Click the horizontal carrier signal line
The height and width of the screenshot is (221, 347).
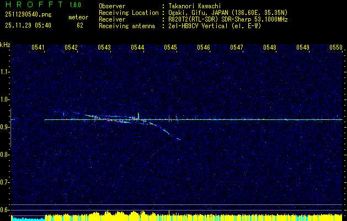tap(194, 120)
